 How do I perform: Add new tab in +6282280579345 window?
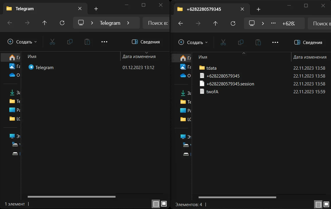pyautogui.click(x=259, y=9)
